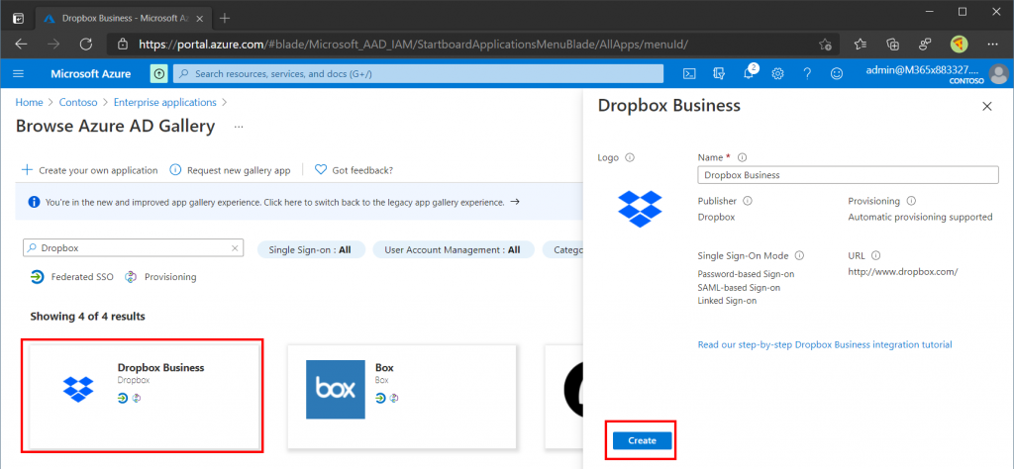The image size is (1014, 469).
Task: Open the User Account Management filter
Action: pyautogui.click(x=454, y=249)
